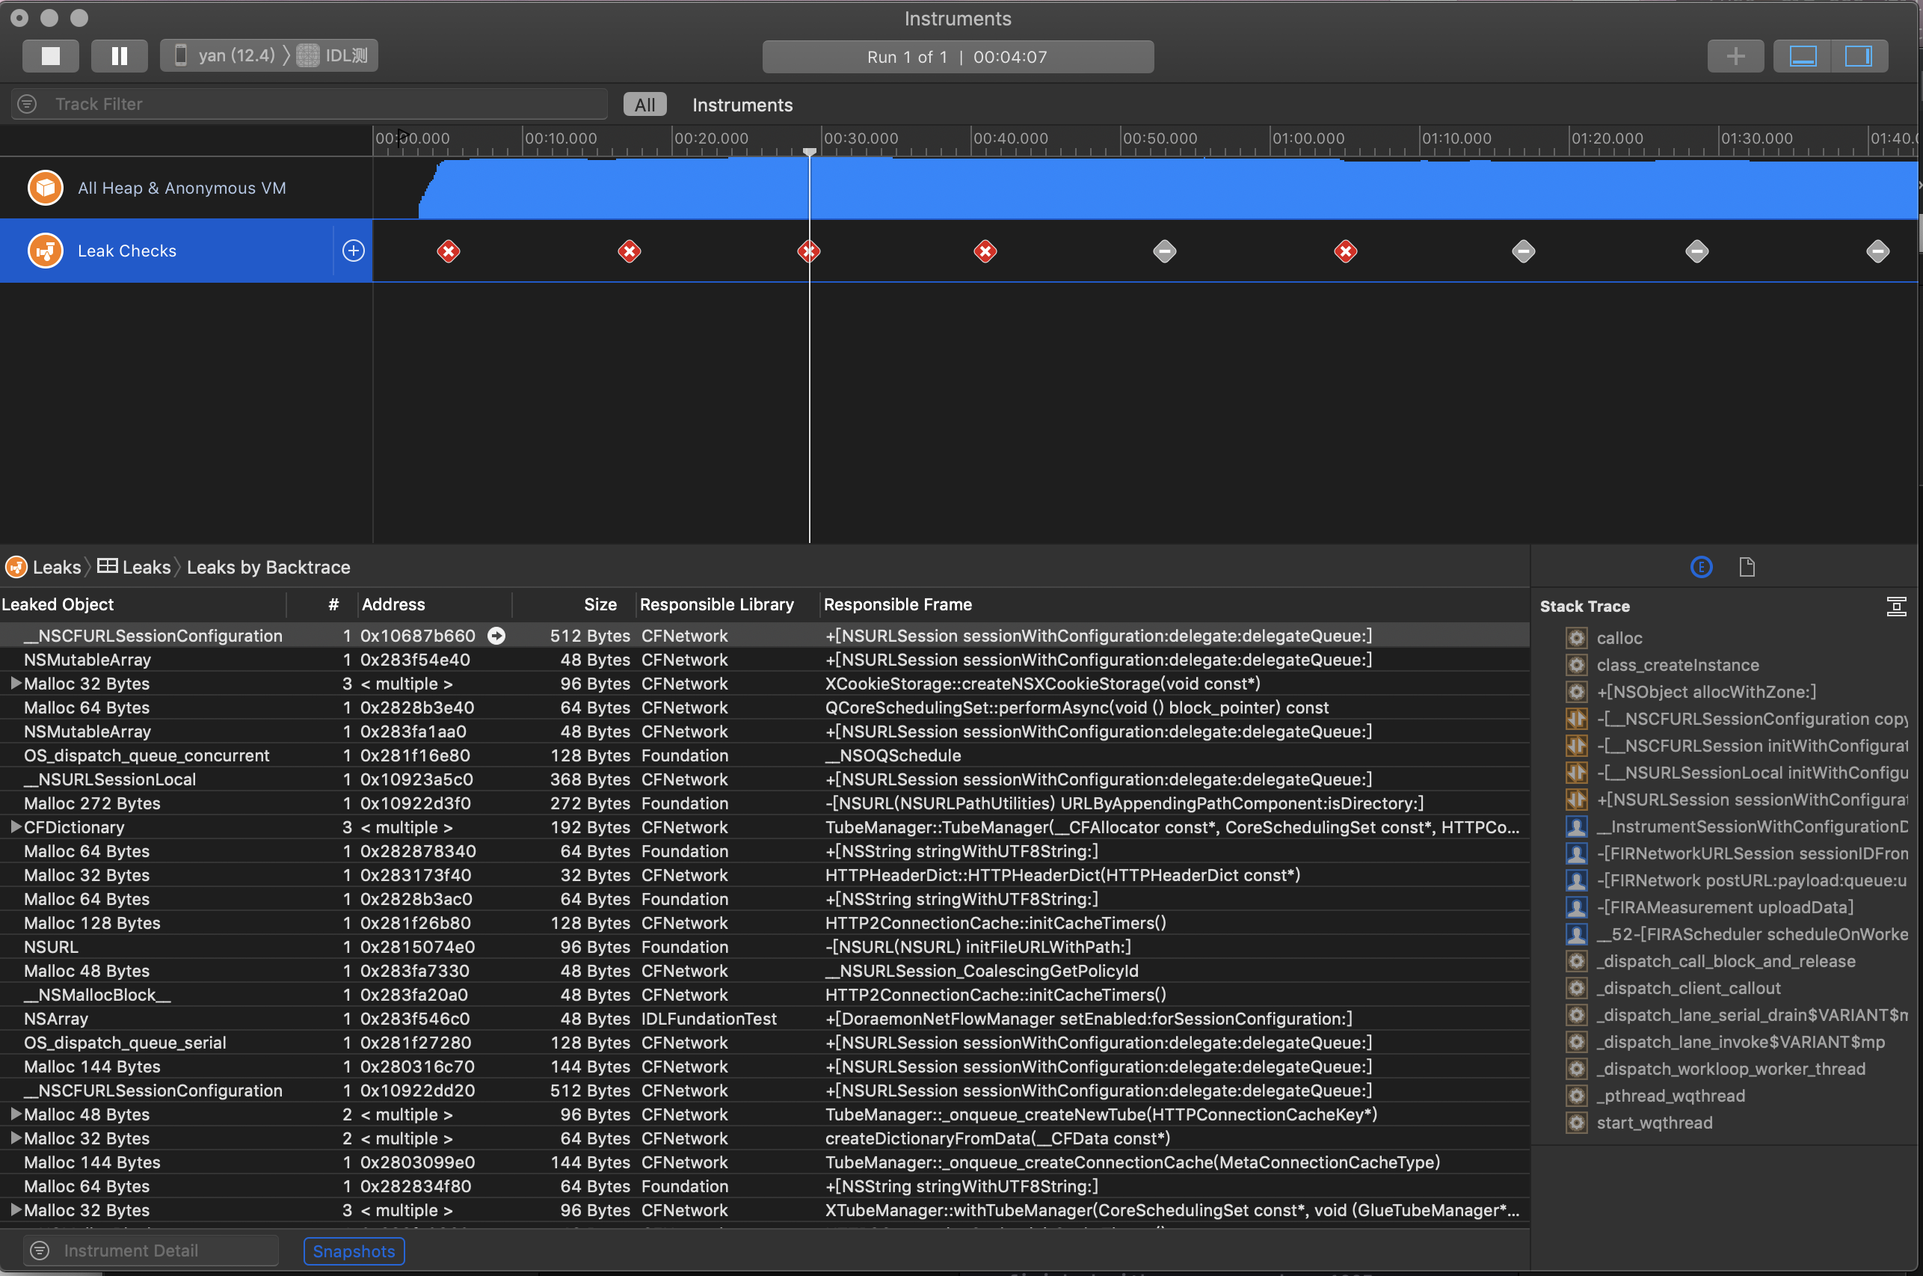Image resolution: width=1923 pixels, height=1276 pixels.
Task: Toggle the bottom detail pane view button
Action: [x=1803, y=56]
